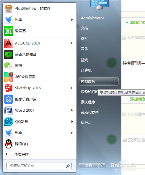145x175 pixels.
Task: Open the 360软件管家 colorful icon
Action: (x=9, y=77)
